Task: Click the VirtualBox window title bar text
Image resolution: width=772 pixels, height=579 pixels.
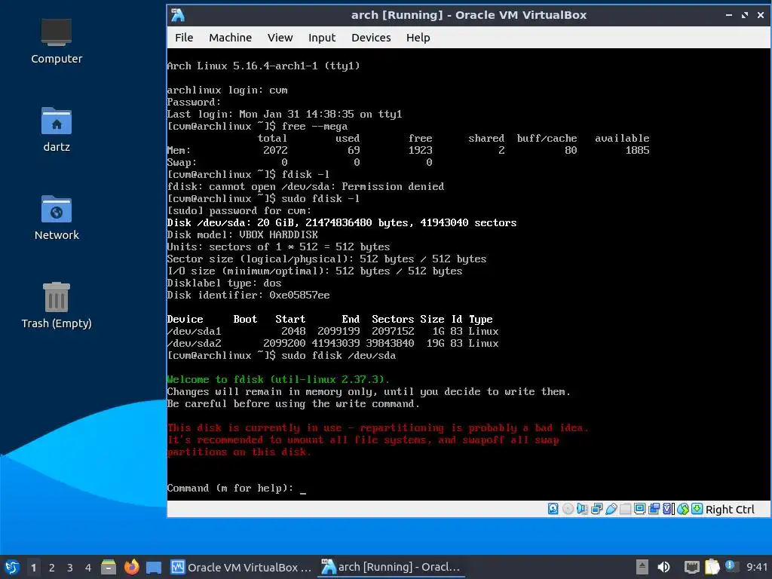Action: pyautogui.click(x=469, y=15)
